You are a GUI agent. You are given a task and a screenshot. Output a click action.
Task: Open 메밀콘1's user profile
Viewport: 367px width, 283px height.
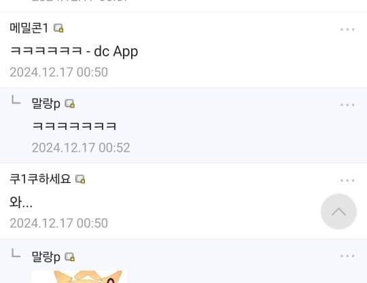[x=29, y=28]
